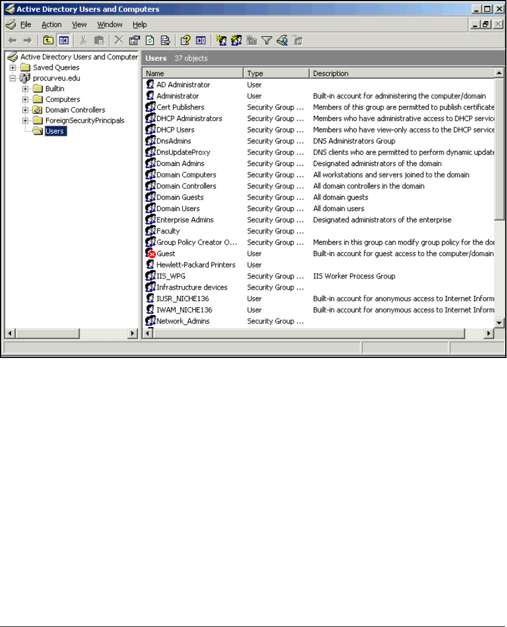Select Active Directory Users and Computers root
The image size is (507, 627).
coord(79,57)
